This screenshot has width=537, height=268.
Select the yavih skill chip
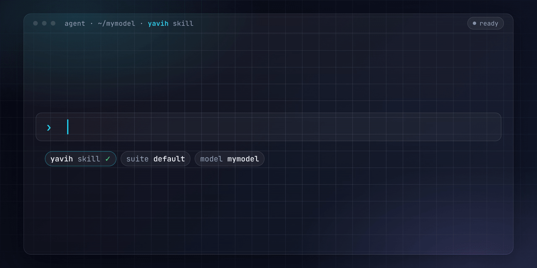click(81, 159)
